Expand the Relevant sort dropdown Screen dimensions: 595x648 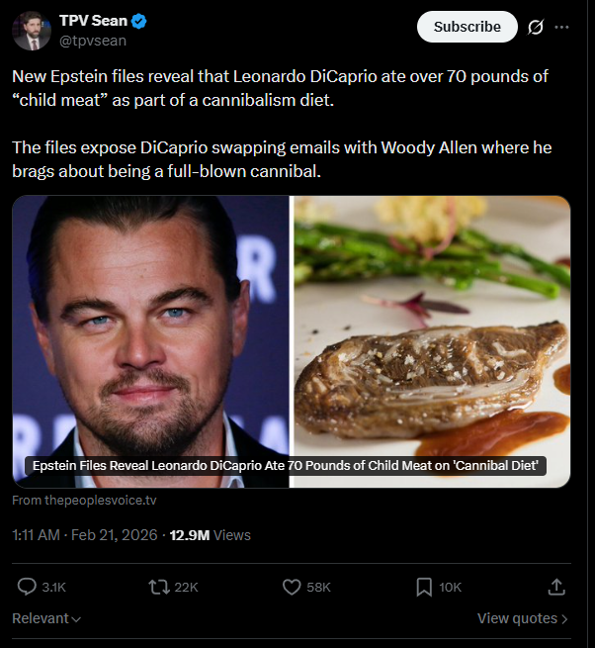tap(46, 618)
